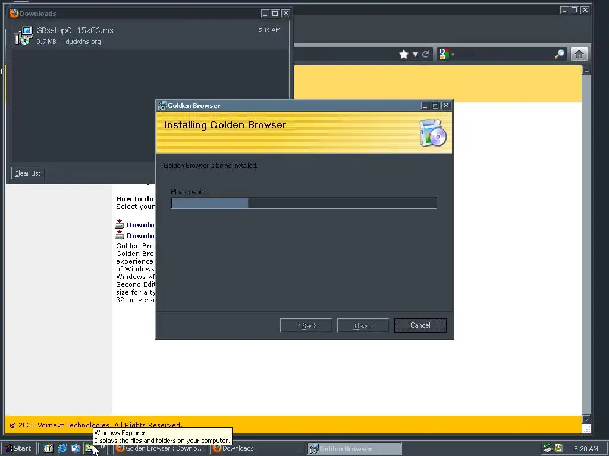This screenshot has width=609, height=456.
Task: Maximize the Downloads window
Action: pyautogui.click(x=275, y=14)
